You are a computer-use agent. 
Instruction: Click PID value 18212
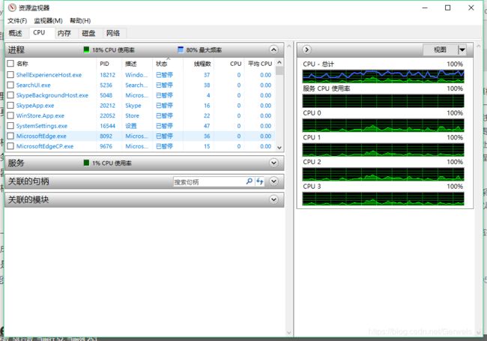click(x=107, y=75)
